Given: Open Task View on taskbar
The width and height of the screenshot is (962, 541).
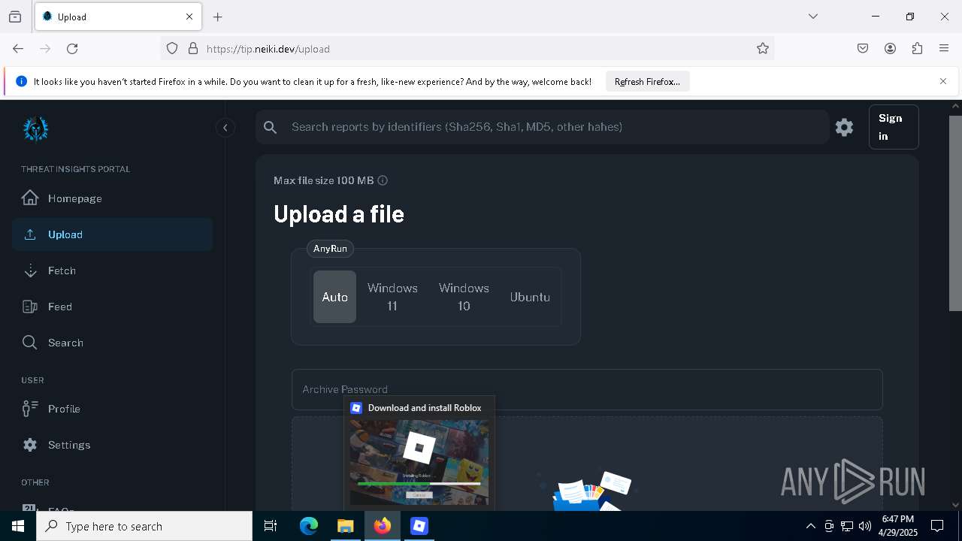Looking at the screenshot, I should pyautogui.click(x=271, y=526).
